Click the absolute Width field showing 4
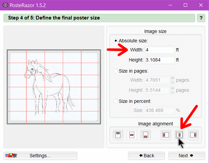The height and width of the screenshot is (163, 209). click(x=160, y=50)
